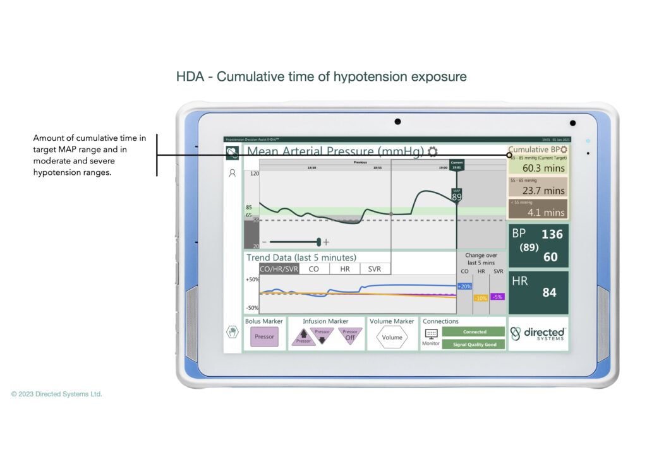Click the minus sign on MAP zoom slider

265,242
